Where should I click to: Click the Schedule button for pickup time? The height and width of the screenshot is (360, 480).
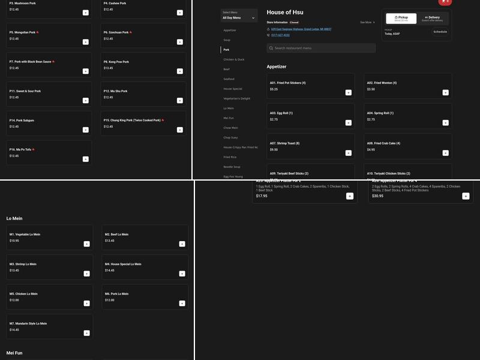click(440, 32)
